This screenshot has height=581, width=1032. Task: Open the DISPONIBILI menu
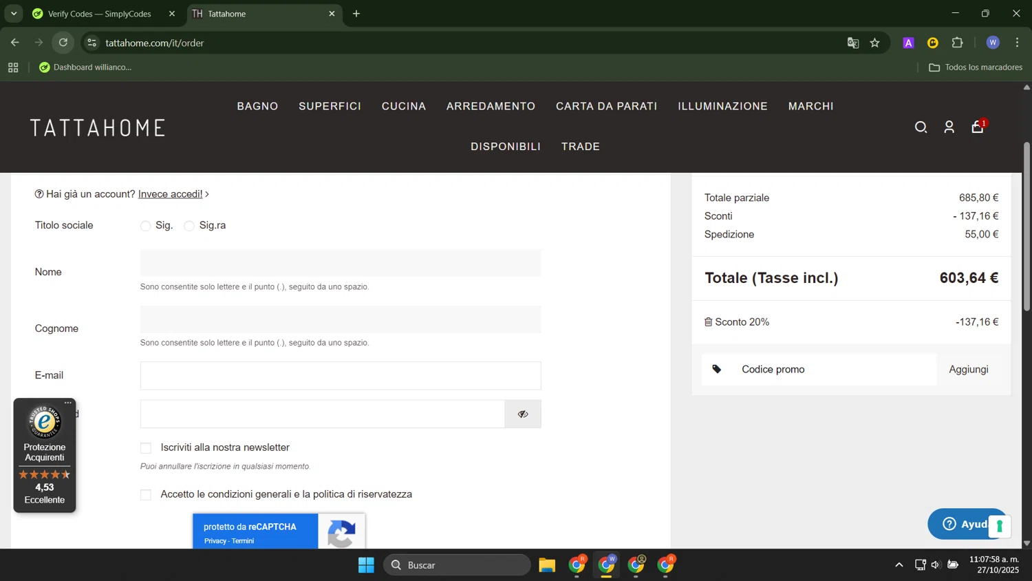tap(506, 147)
